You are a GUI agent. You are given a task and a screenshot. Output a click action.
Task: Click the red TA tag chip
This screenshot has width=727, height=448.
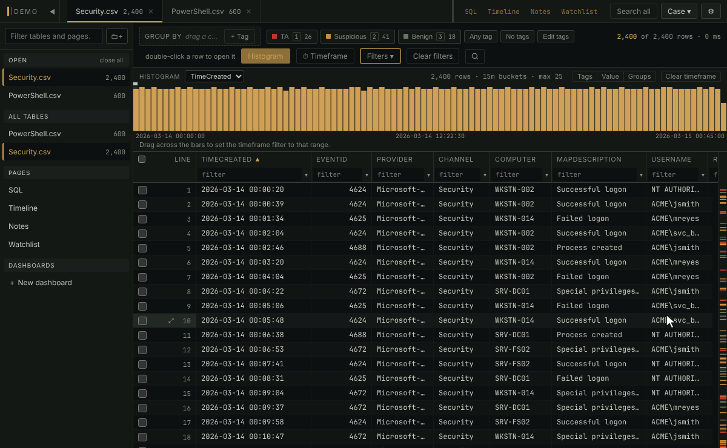[292, 36]
